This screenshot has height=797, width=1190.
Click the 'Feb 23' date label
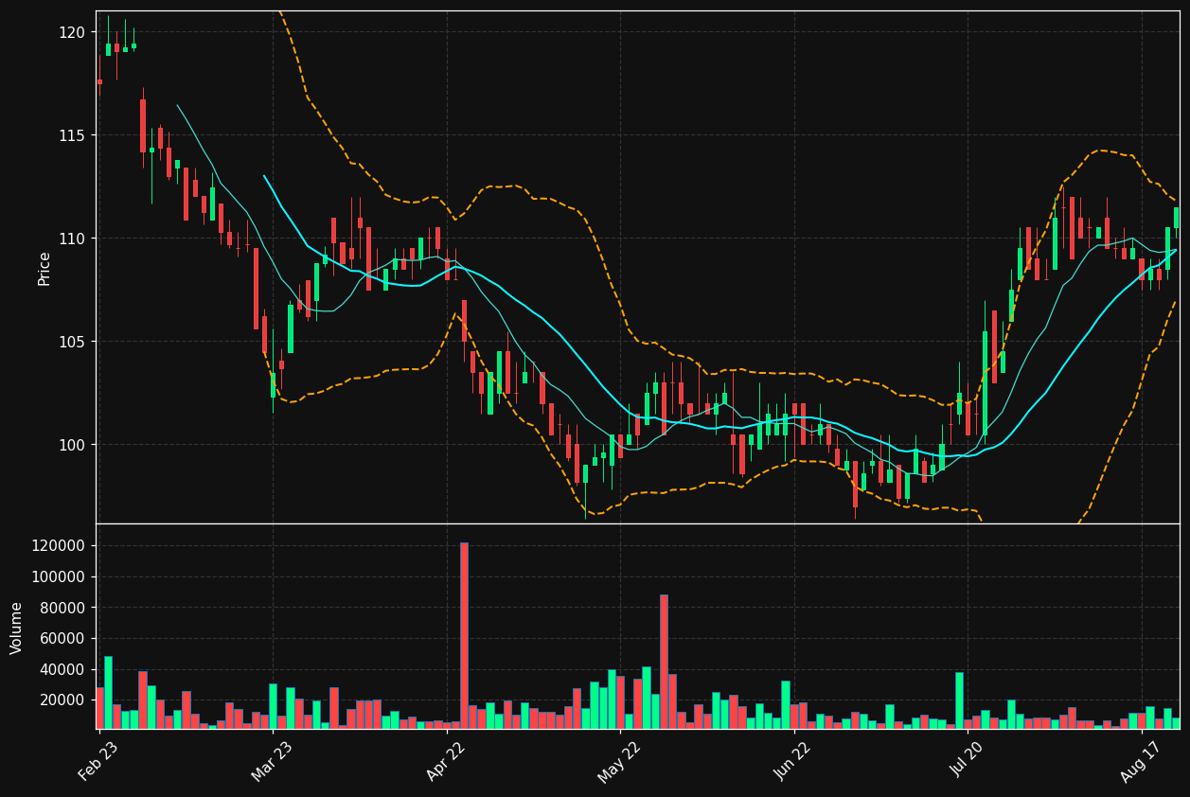pos(98,759)
